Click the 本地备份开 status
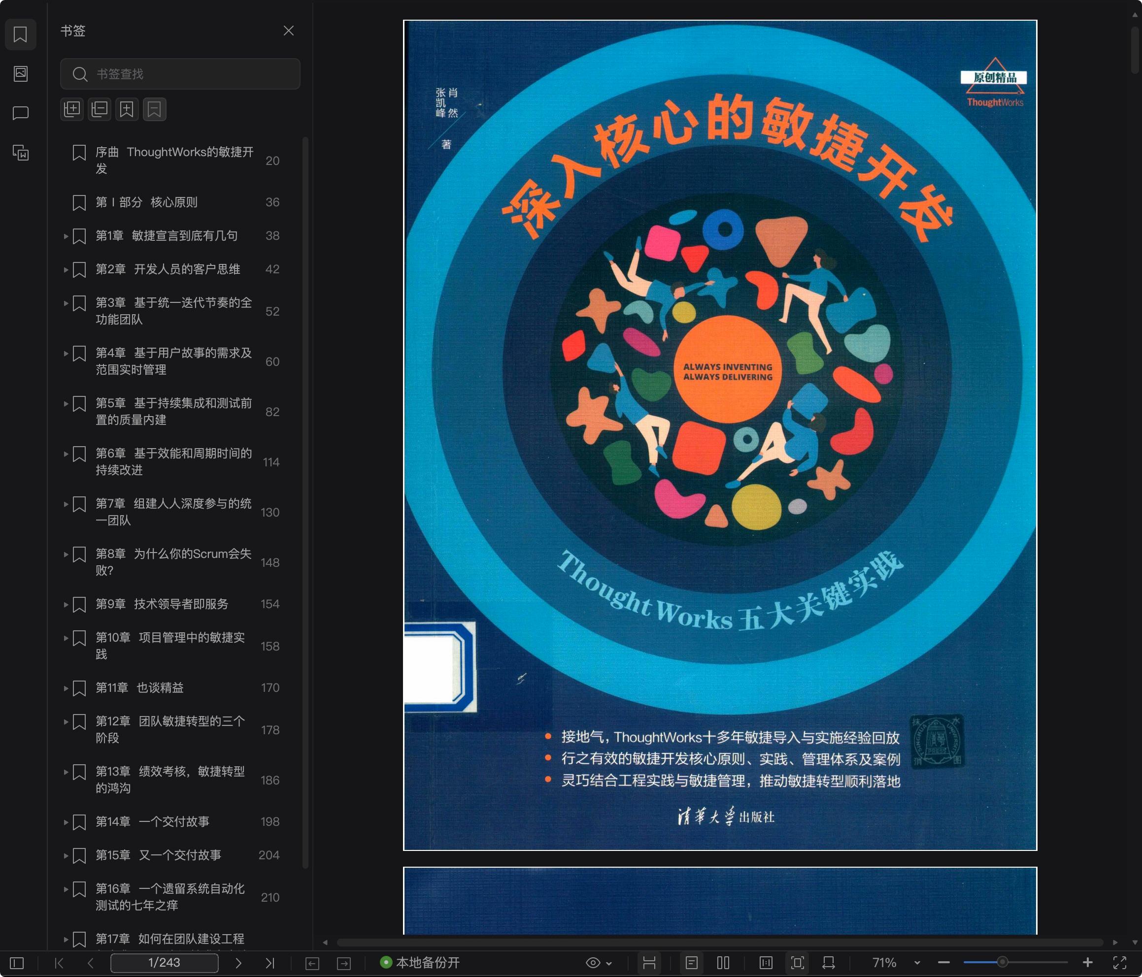 [x=420, y=963]
